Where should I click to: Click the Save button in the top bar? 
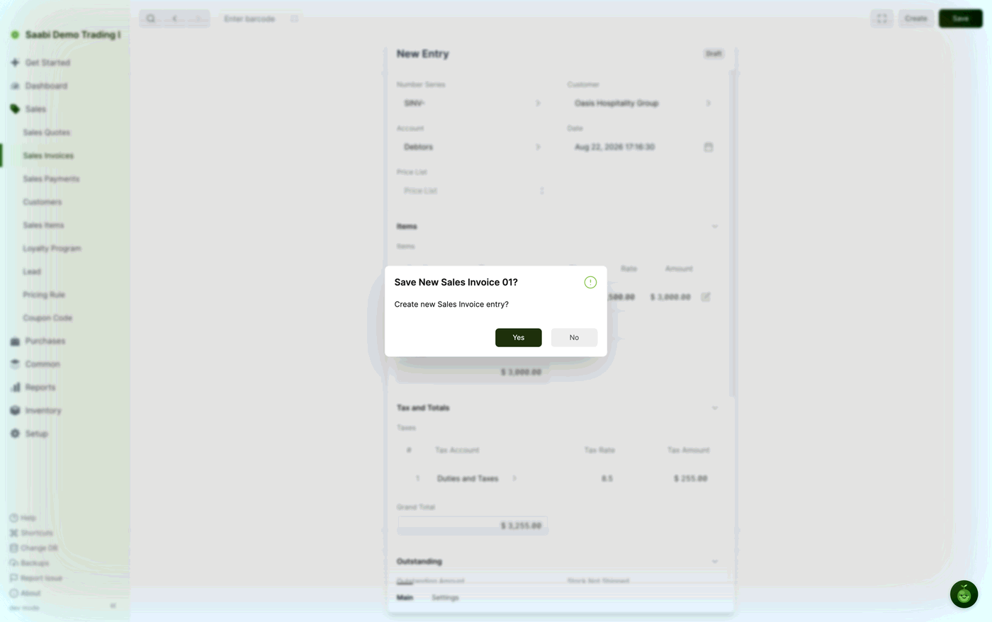pos(960,18)
